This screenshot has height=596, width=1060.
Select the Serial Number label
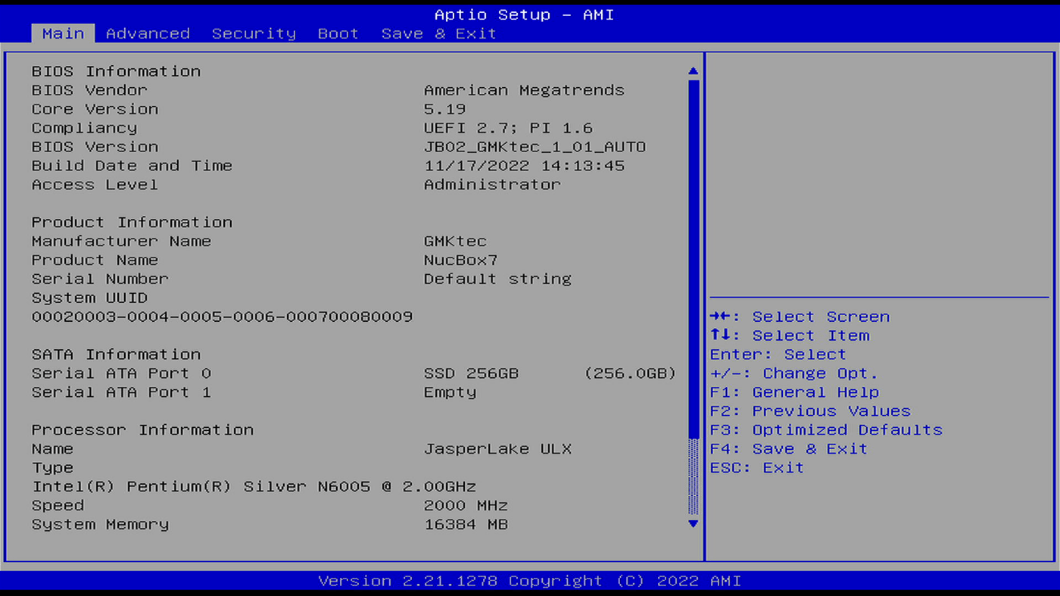coord(100,279)
